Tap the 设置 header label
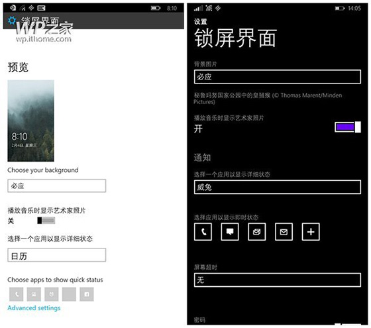 200,22
